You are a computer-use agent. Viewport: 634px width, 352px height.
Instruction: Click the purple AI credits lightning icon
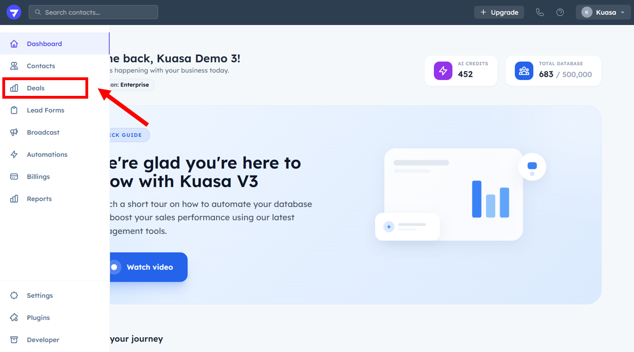coord(443,71)
